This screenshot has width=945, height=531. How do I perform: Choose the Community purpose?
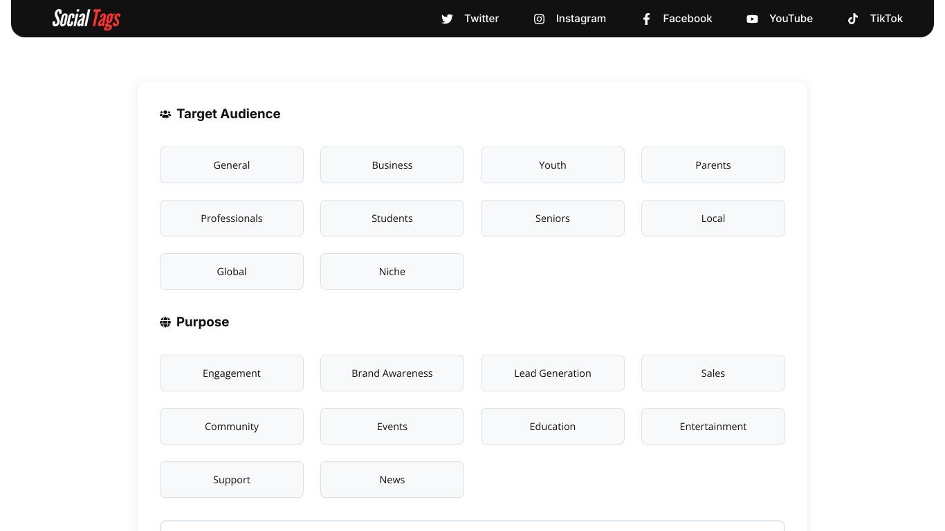pos(232,426)
